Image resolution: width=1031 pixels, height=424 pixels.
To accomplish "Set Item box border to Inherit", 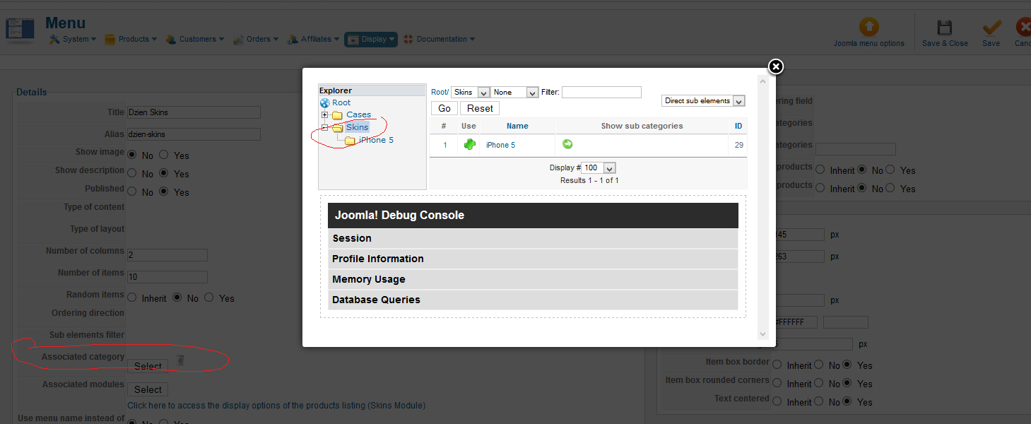I will pyautogui.click(x=777, y=365).
